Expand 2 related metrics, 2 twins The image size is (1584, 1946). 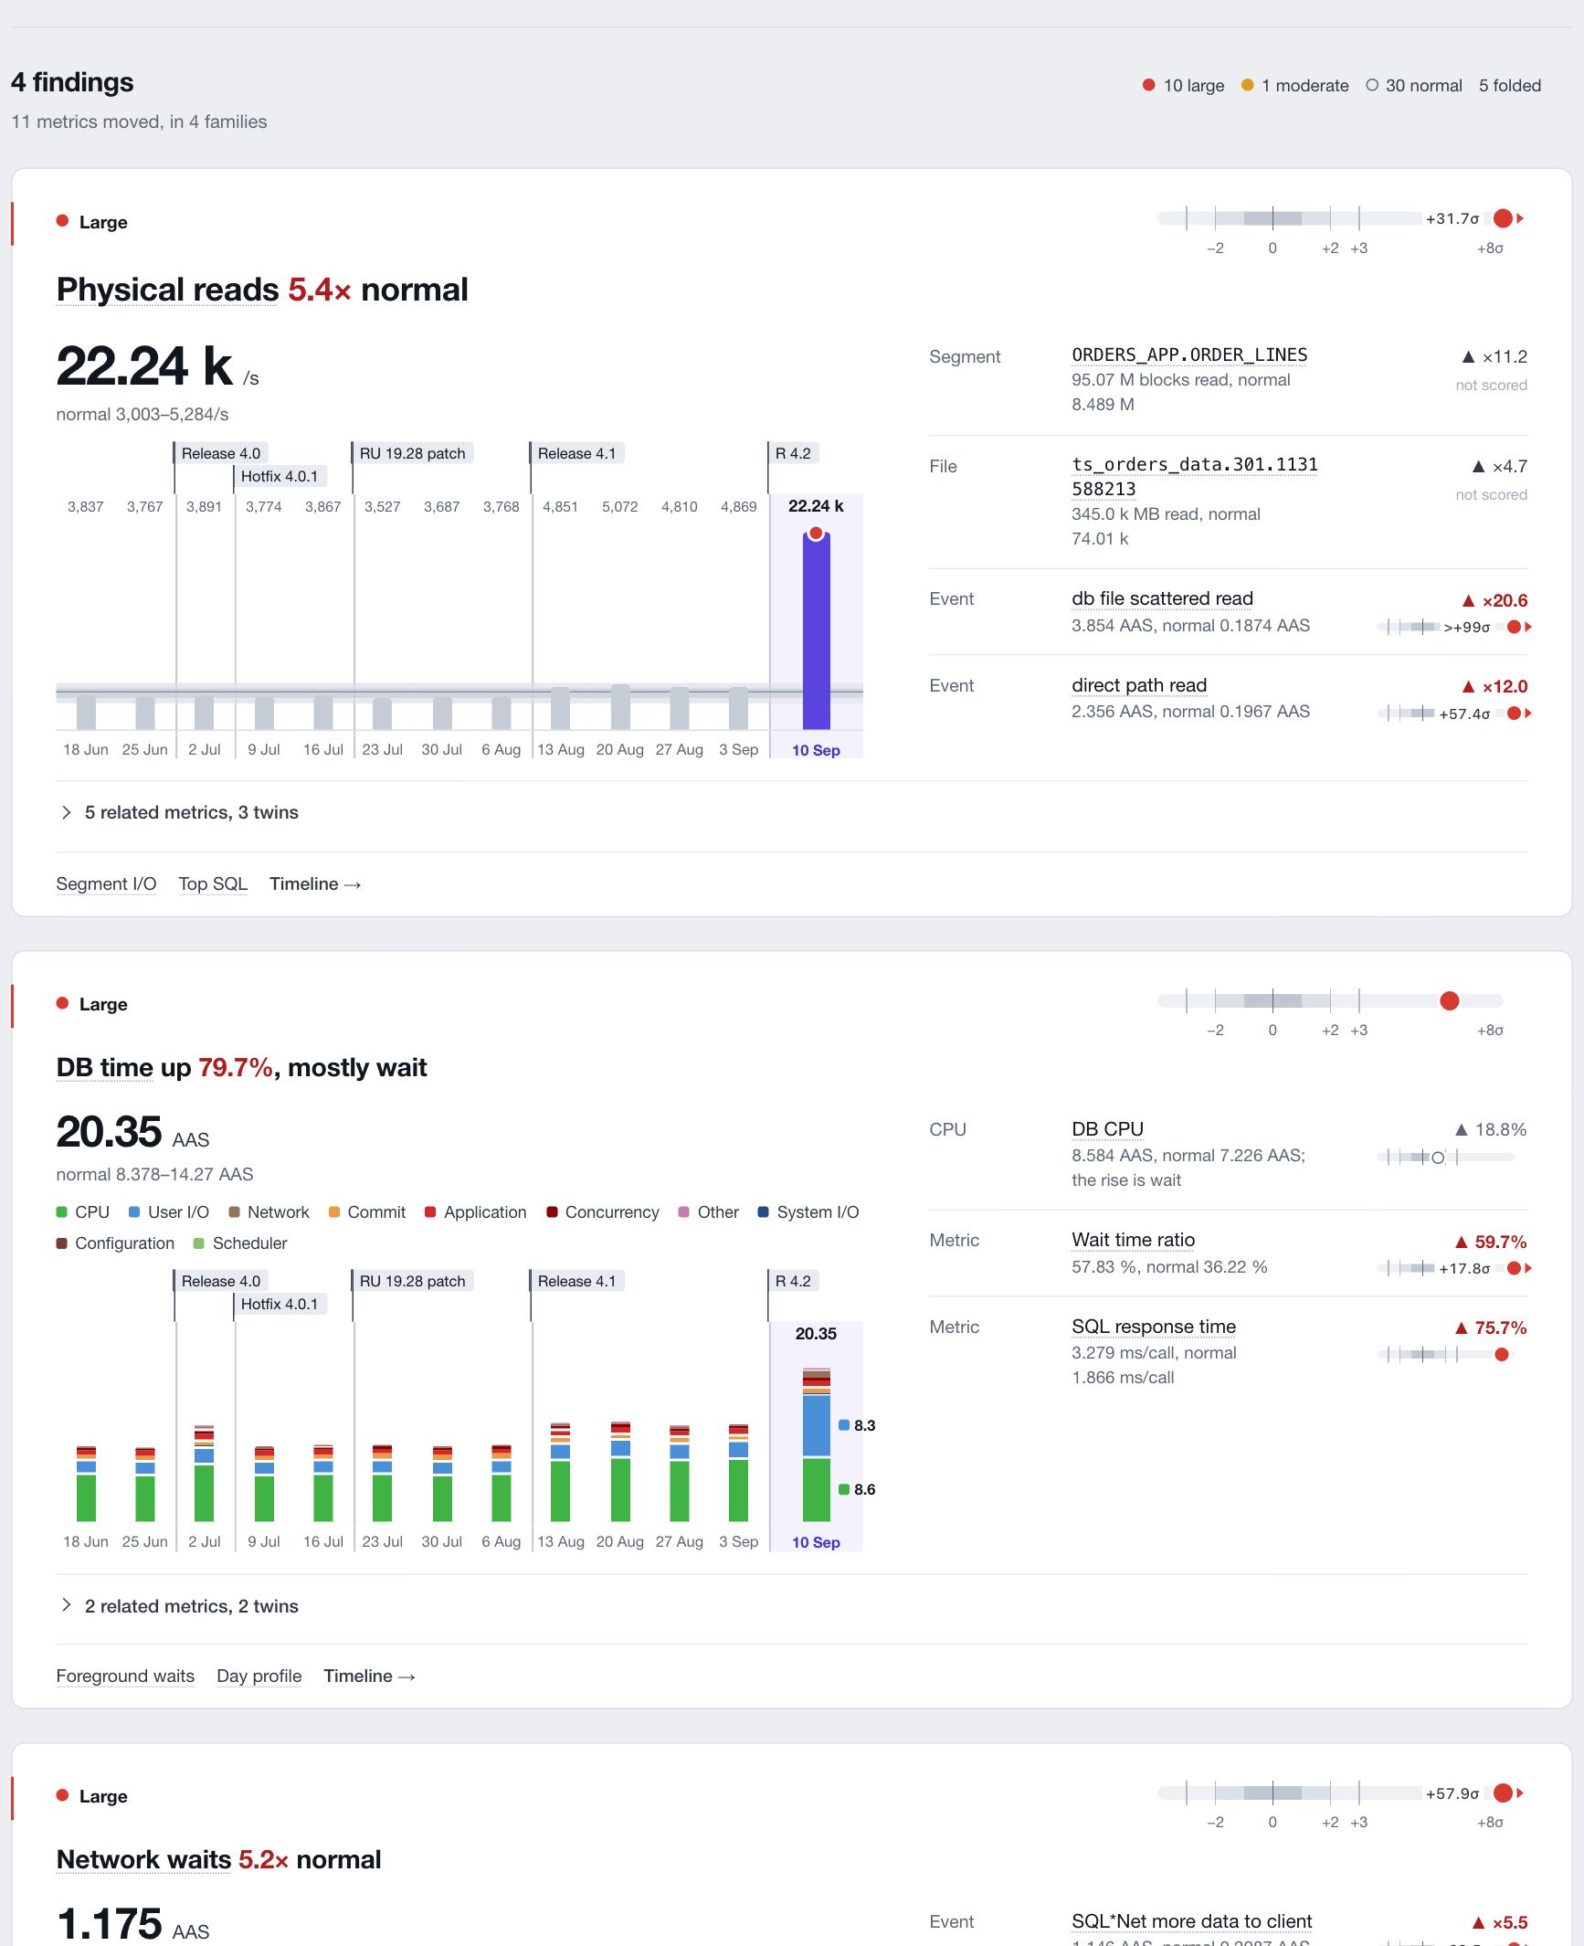(x=179, y=1606)
